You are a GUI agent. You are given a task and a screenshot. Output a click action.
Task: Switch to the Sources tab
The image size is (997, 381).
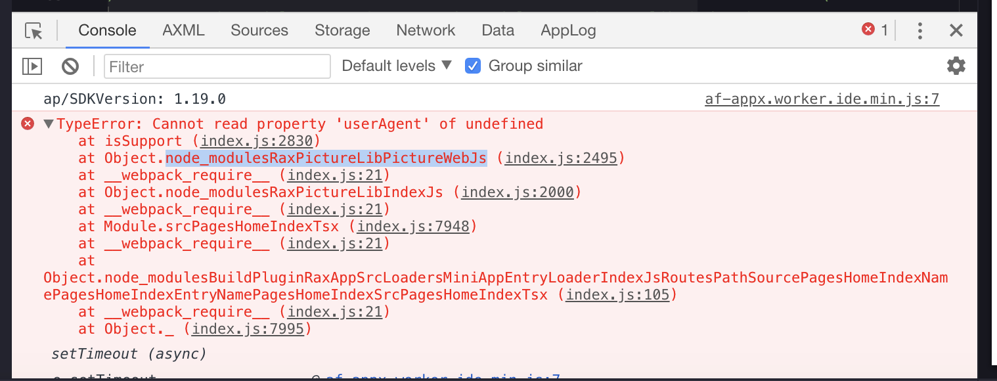[259, 30]
